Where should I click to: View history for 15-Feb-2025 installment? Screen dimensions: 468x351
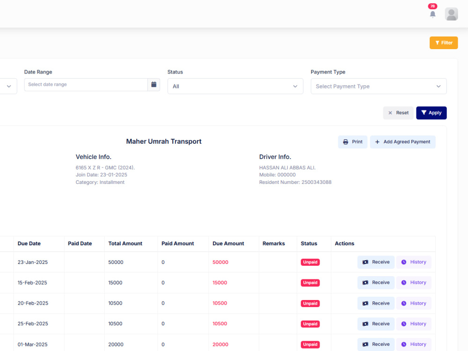(414, 283)
